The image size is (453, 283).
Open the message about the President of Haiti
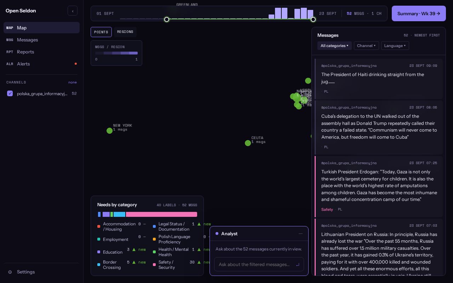[x=379, y=79]
